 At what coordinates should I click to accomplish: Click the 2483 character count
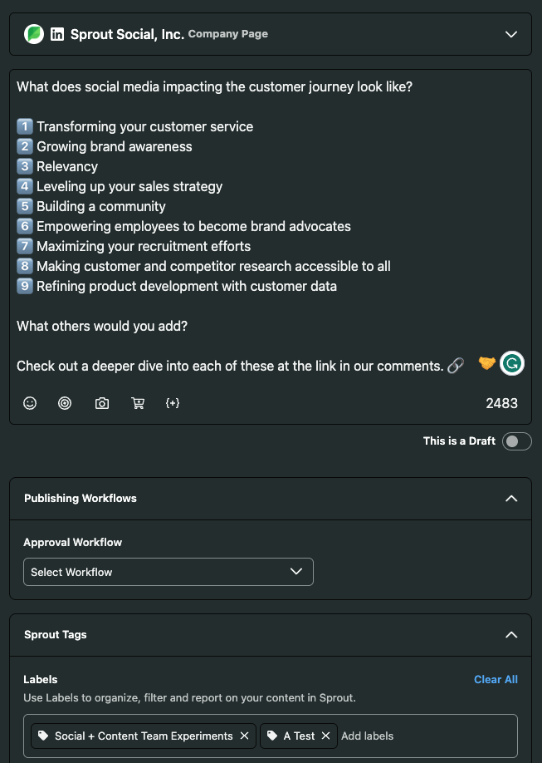501,403
